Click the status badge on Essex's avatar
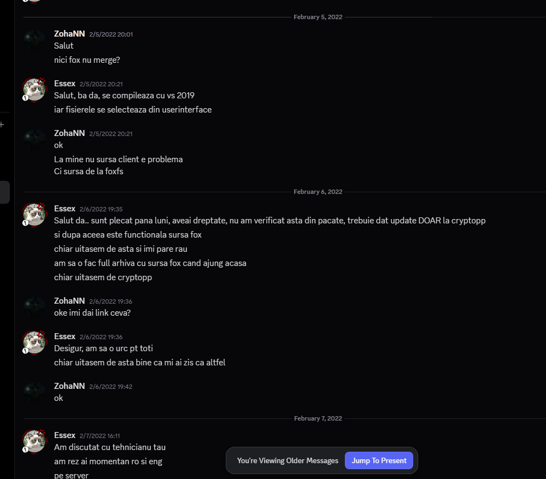Viewport: 546px width, 479px height. coord(25,98)
